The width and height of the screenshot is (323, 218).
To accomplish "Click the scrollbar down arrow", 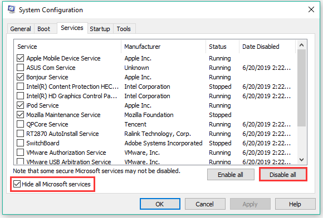I will 302,160.
